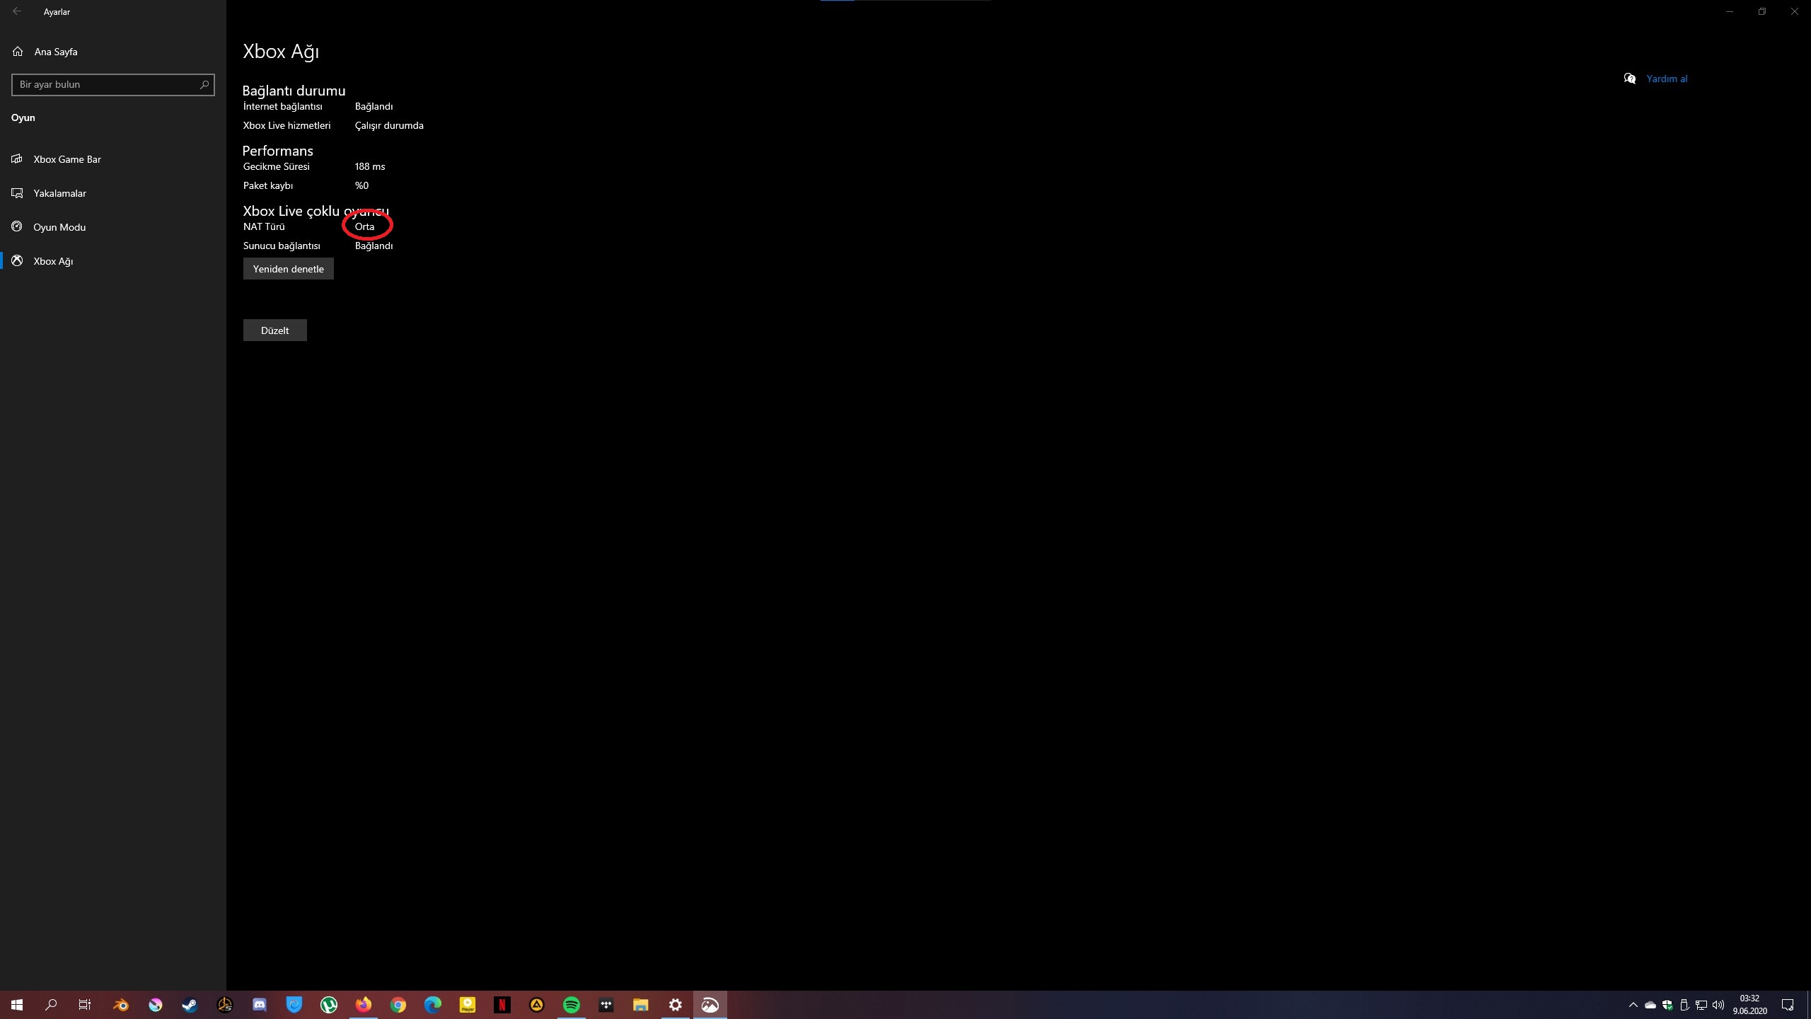The height and width of the screenshot is (1019, 1811).
Task: Focus the 'Bir ayar bulun' search field
Action: pyautogui.click(x=113, y=85)
